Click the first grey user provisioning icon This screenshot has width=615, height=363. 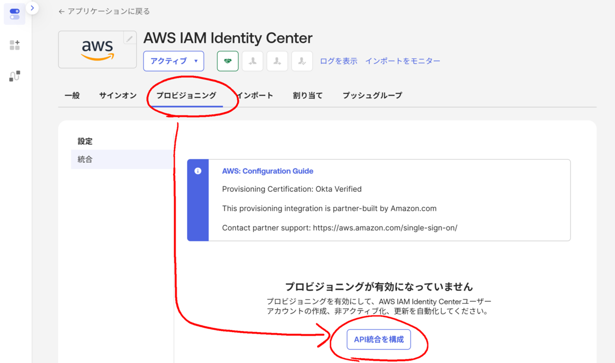pos(252,61)
